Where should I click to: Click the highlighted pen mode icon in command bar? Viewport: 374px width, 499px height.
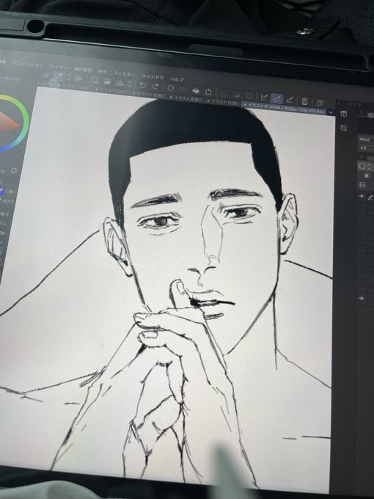click(x=59, y=76)
